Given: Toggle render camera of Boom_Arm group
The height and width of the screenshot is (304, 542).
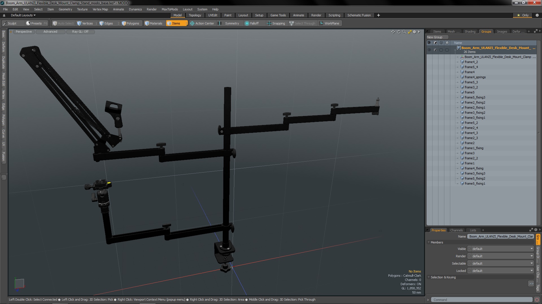Looking at the screenshot, I should [435, 50].
